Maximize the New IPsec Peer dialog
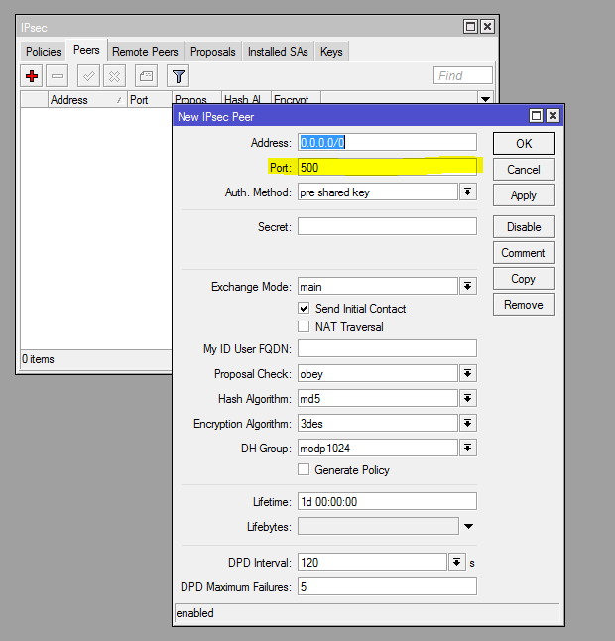This screenshot has height=641, width=615. tap(536, 116)
